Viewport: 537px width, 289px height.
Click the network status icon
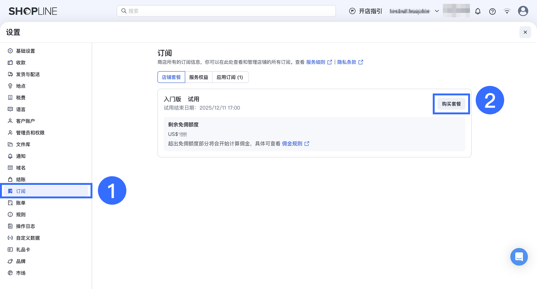[x=507, y=11]
